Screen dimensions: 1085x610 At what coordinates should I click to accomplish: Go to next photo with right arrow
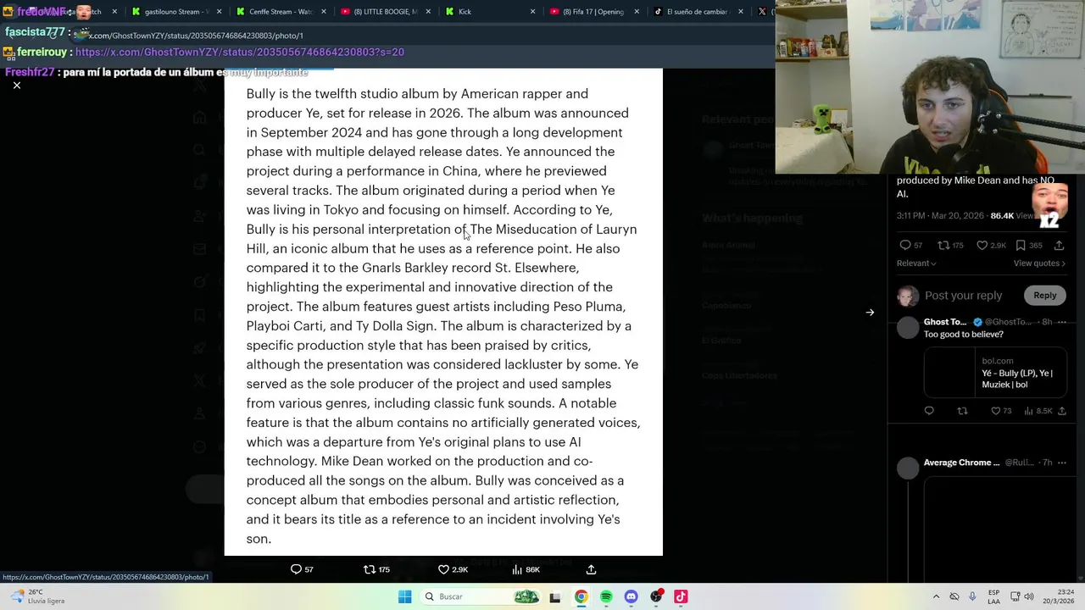(870, 313)
